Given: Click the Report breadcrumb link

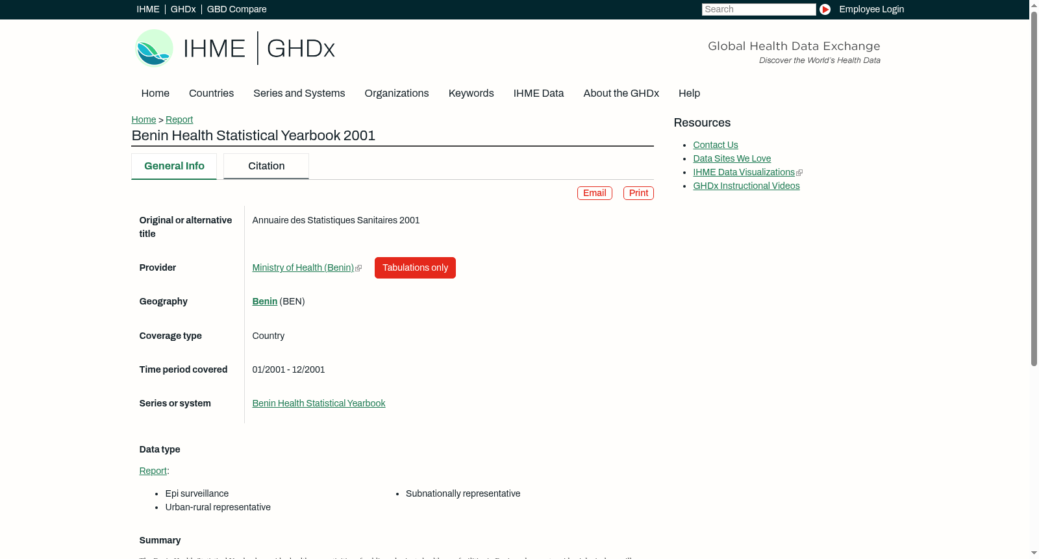Looking at the screenshot, I should click(179, 119).
